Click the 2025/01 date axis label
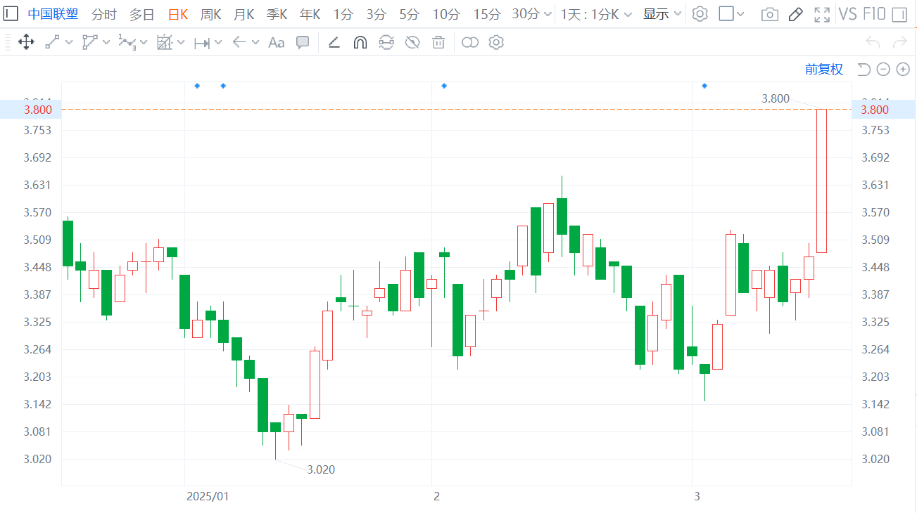This screenshot has width=917, height=513. pyautogui.click(x=208, y=496)
